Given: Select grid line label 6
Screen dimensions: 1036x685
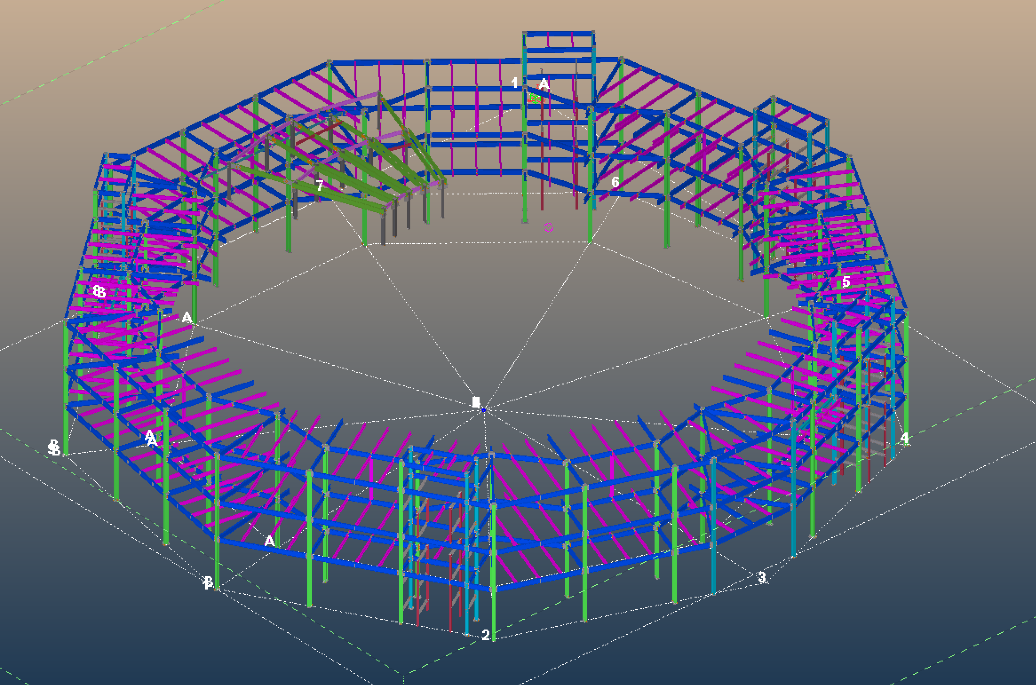Looking at the screenshot, I should tap(616, 181).
